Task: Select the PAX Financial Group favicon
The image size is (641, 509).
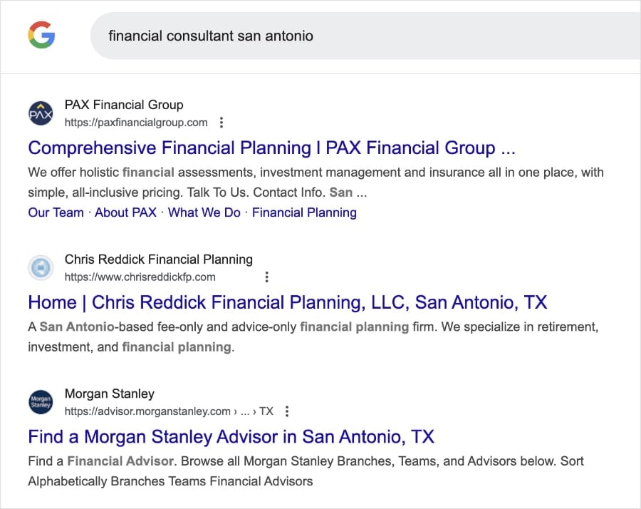Action: pos(41,113)
